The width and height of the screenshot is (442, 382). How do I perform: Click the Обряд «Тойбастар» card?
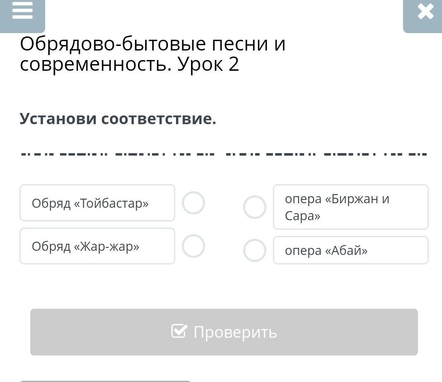97,203
